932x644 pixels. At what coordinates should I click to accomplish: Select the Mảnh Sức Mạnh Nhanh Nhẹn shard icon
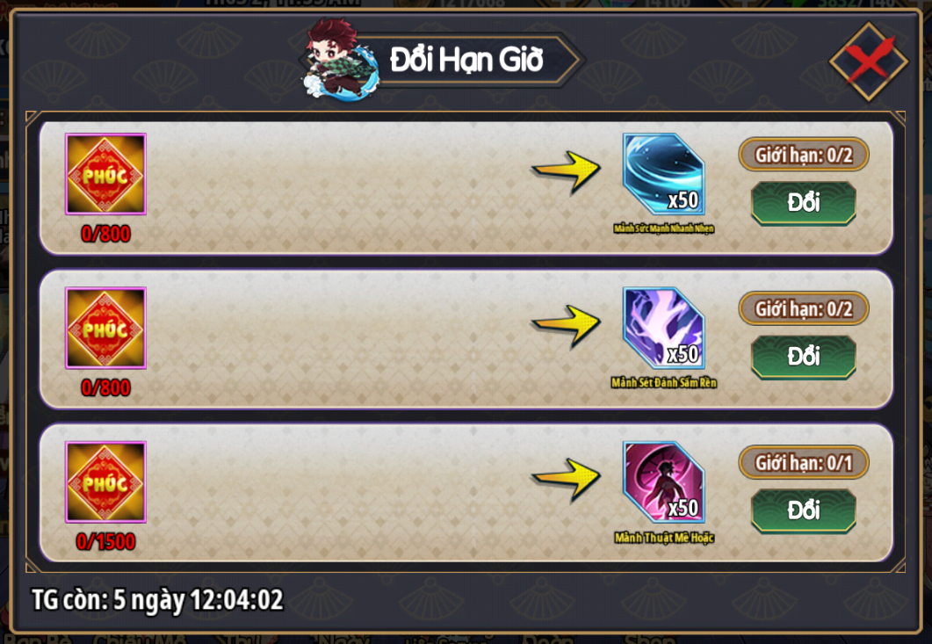663,174
